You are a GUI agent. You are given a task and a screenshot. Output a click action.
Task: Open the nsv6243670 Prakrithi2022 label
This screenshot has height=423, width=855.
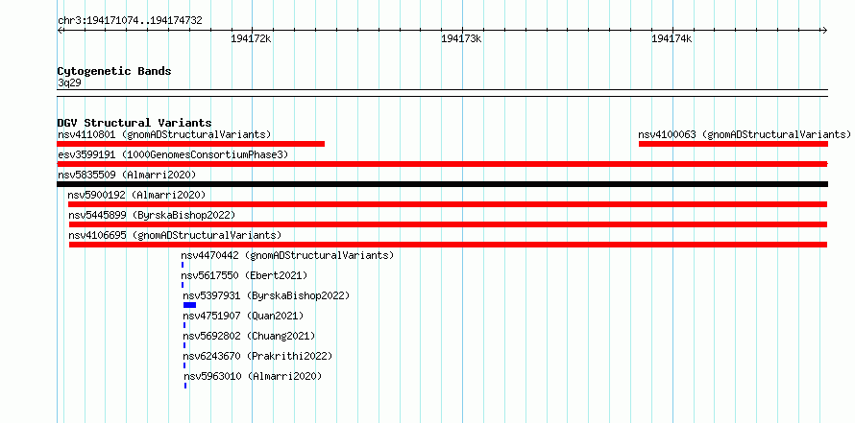(257, 356)
